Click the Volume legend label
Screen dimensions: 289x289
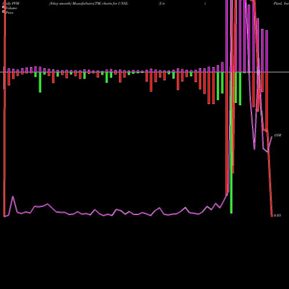[x=11, y=8]
